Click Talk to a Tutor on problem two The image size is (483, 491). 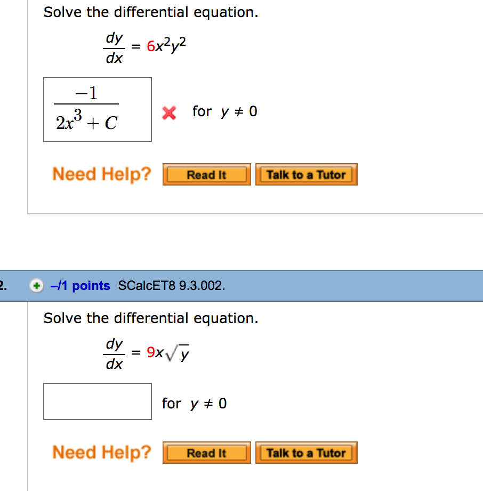pos(306,452)
